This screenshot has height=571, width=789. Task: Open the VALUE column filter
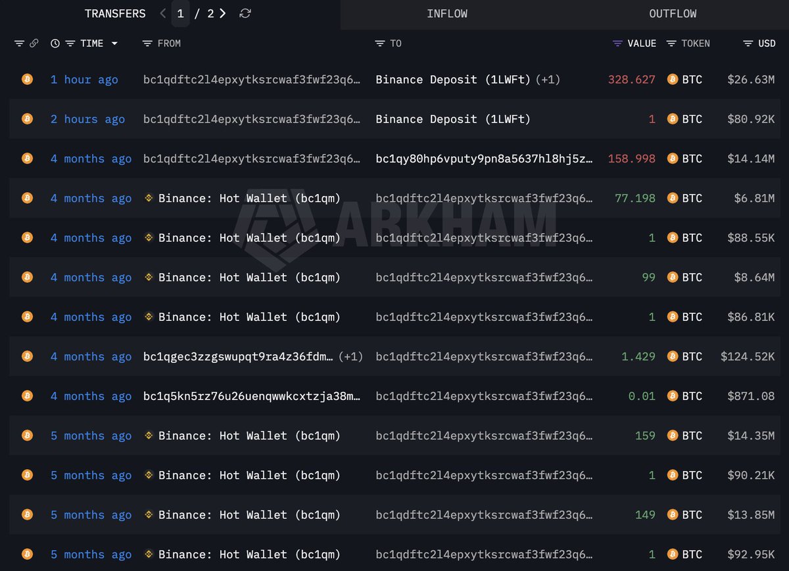point(617,43)
